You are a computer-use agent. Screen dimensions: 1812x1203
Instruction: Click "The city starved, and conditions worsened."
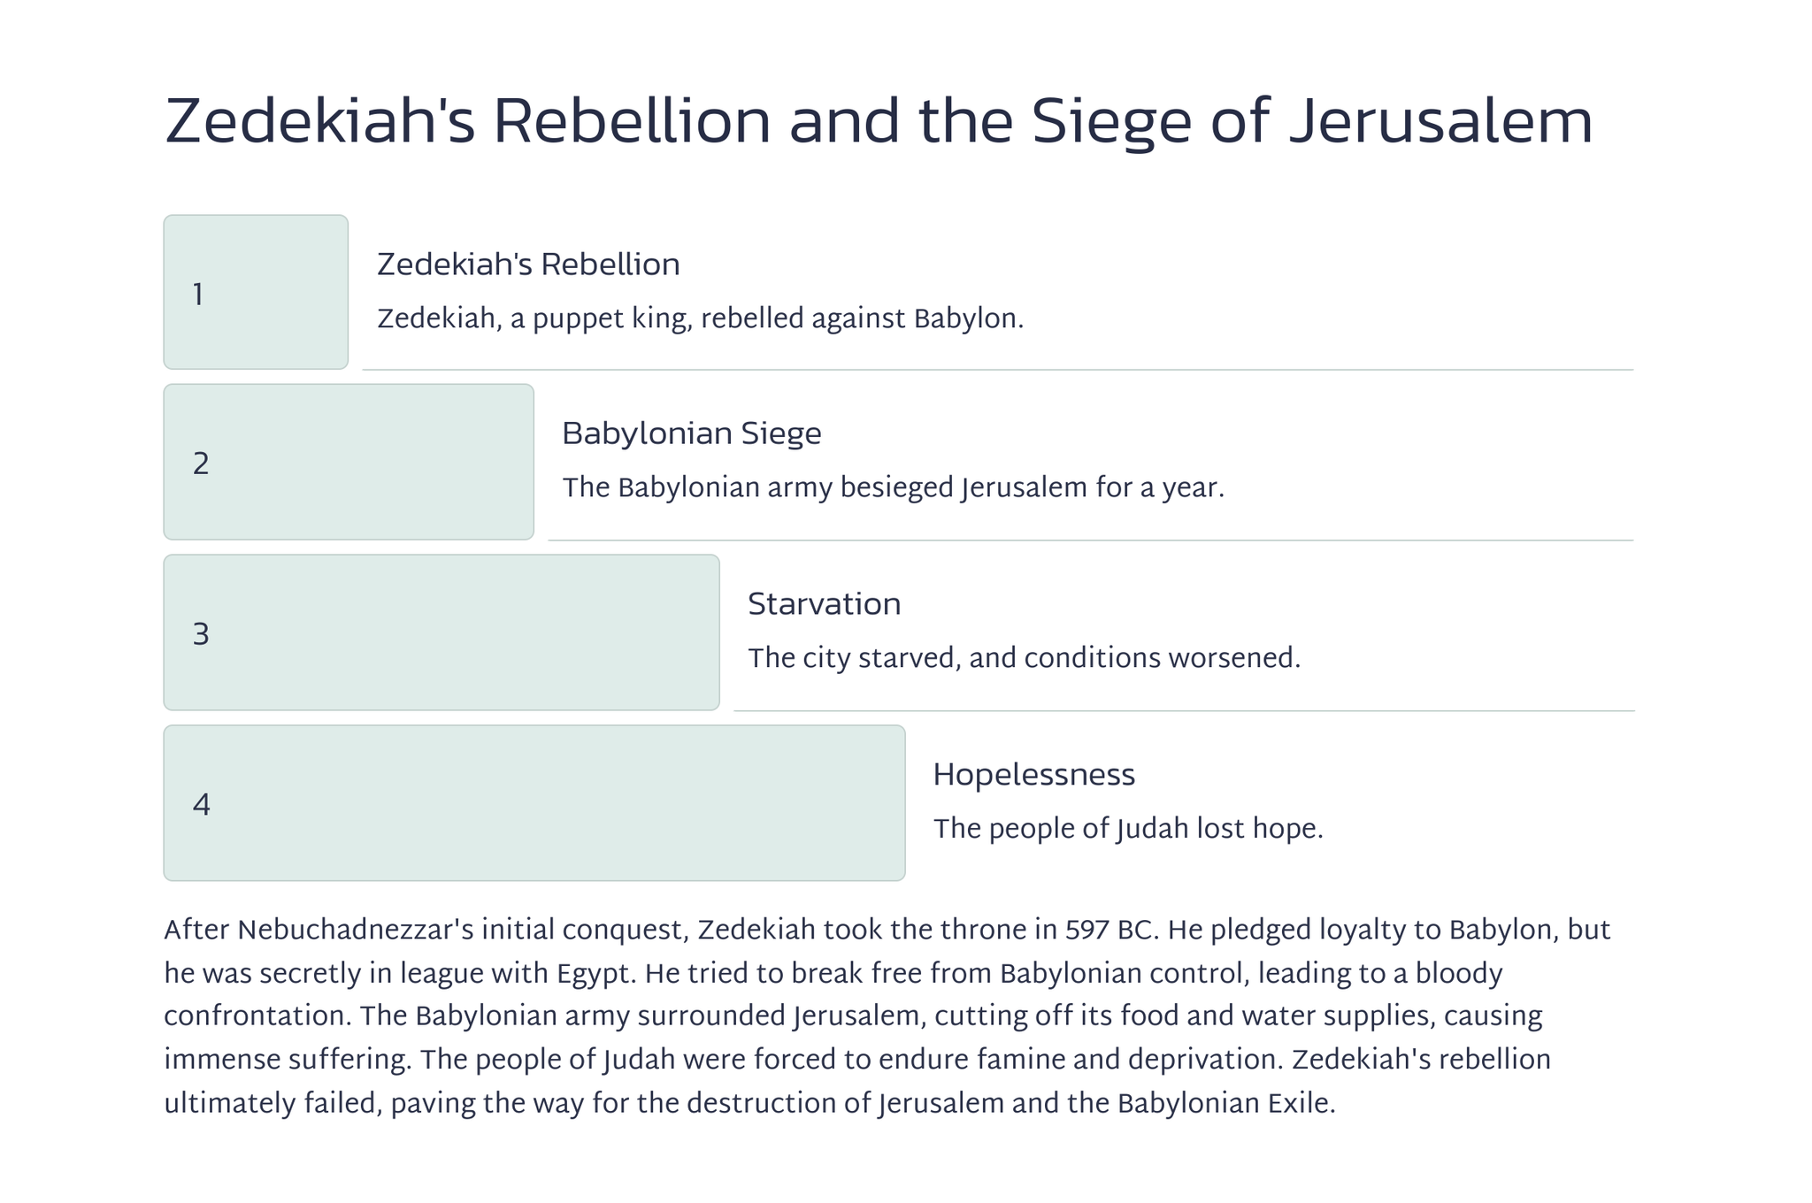click(x=1024, y=658)
